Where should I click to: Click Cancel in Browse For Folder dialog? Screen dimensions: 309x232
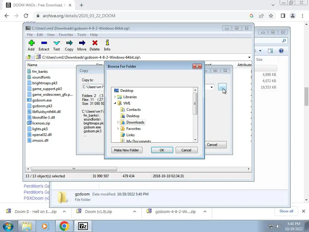tap(186, 150)
